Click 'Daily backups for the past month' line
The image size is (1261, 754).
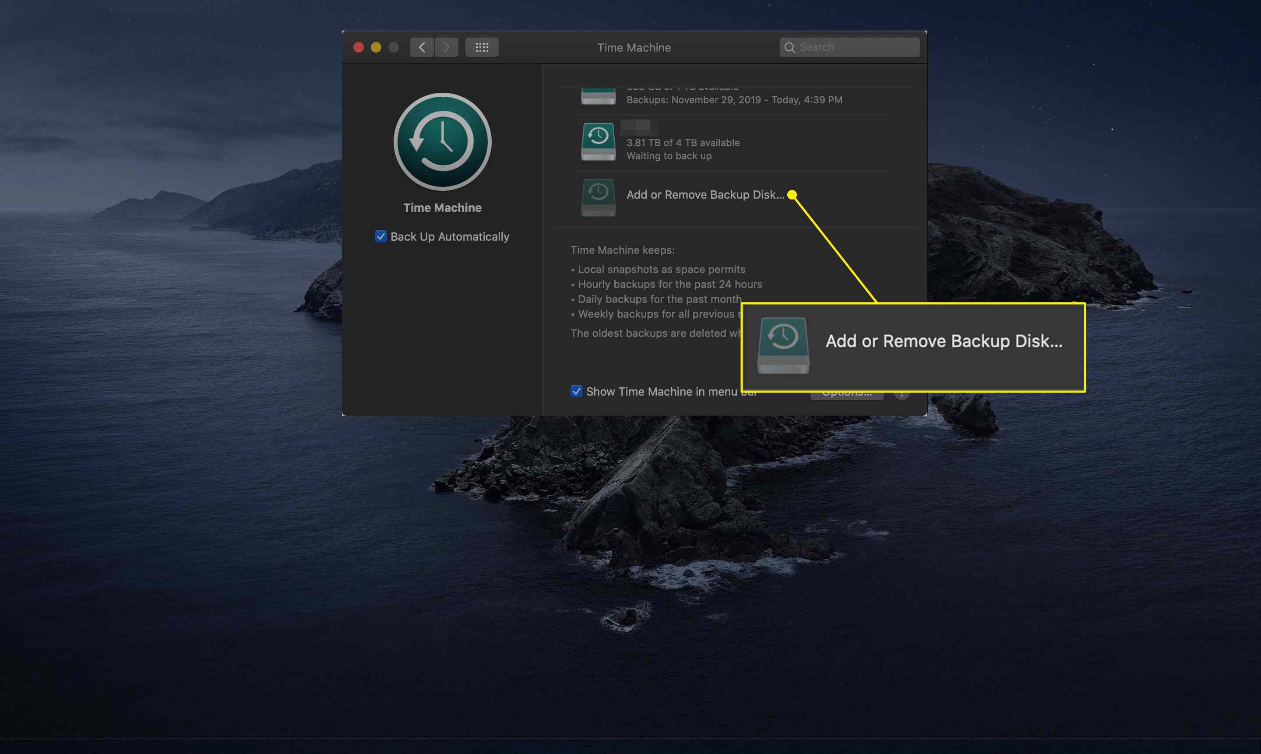click(659, 299)
